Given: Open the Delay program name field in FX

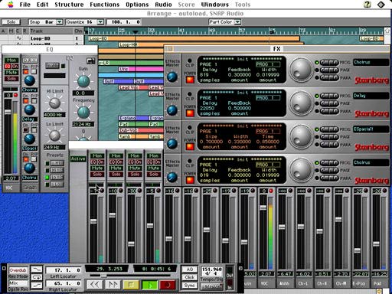Looking at the screenshot, I should 371,96.
